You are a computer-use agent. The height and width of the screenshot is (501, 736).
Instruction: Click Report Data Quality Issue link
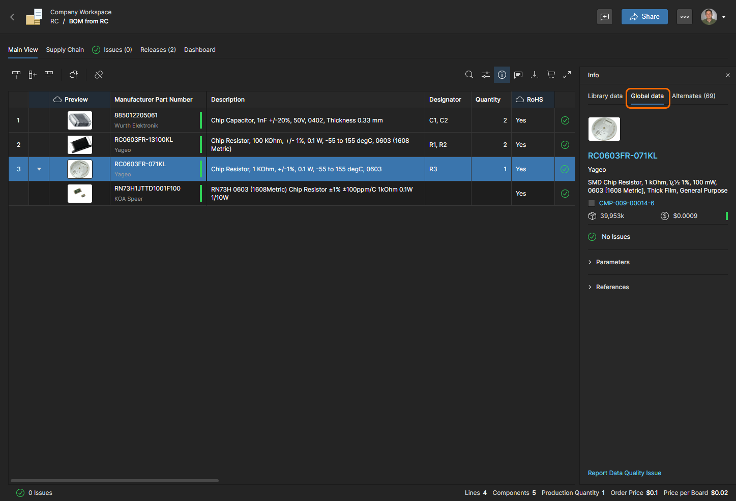point(625,473)
